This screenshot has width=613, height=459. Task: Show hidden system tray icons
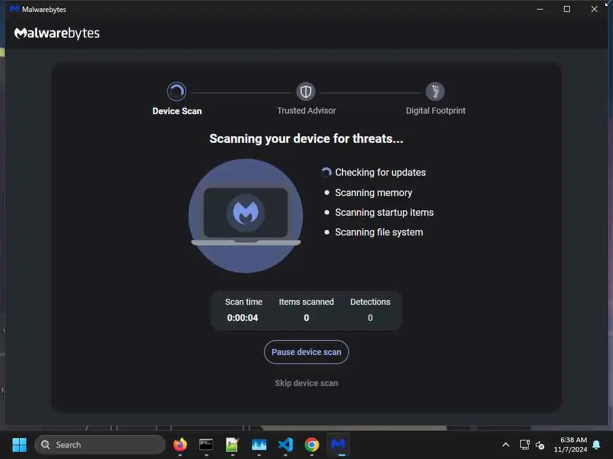505,445
